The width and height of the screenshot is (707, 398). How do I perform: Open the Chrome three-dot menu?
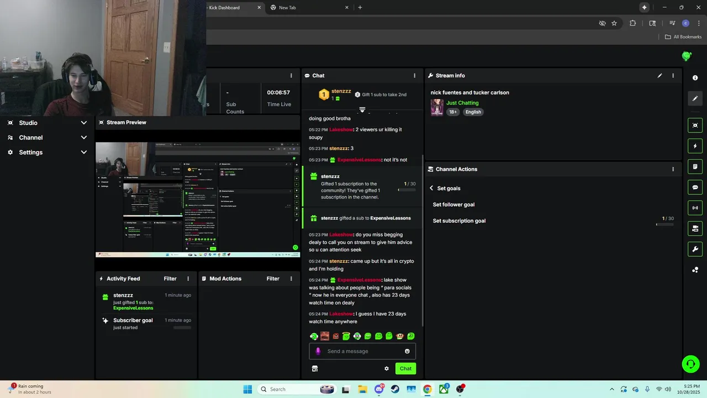699,23
